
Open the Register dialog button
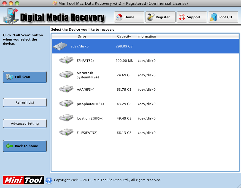[x=160, y=17]
